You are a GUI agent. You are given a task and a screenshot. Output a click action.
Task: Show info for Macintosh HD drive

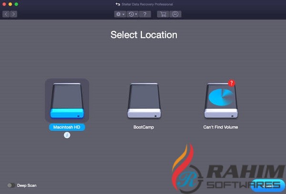point(67,135)
